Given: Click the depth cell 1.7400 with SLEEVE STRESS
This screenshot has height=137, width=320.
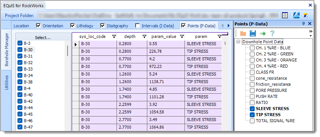Looking at the screenshot, I should click(132, 89).
